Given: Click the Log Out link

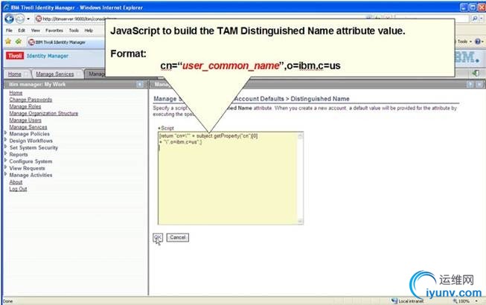Looking at the screenshot, I should click(x=18, y=189).
